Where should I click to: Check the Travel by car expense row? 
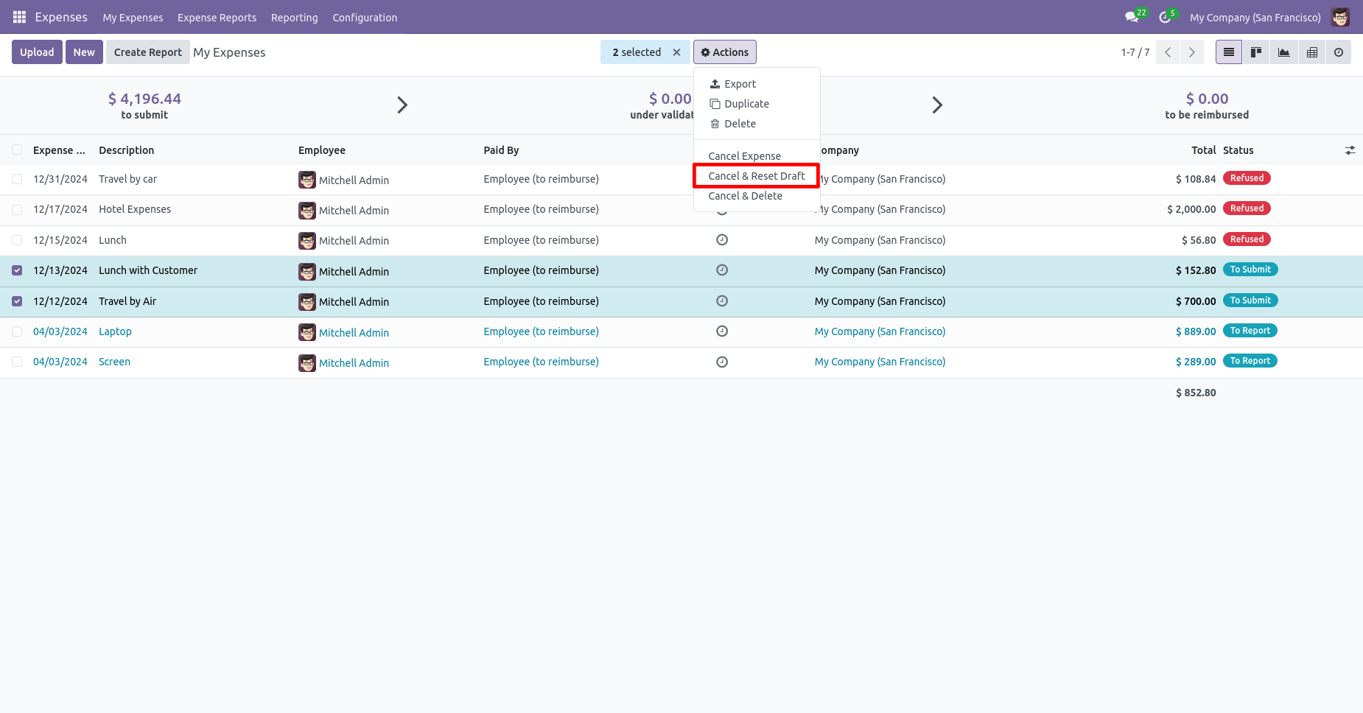click(17, 179)
